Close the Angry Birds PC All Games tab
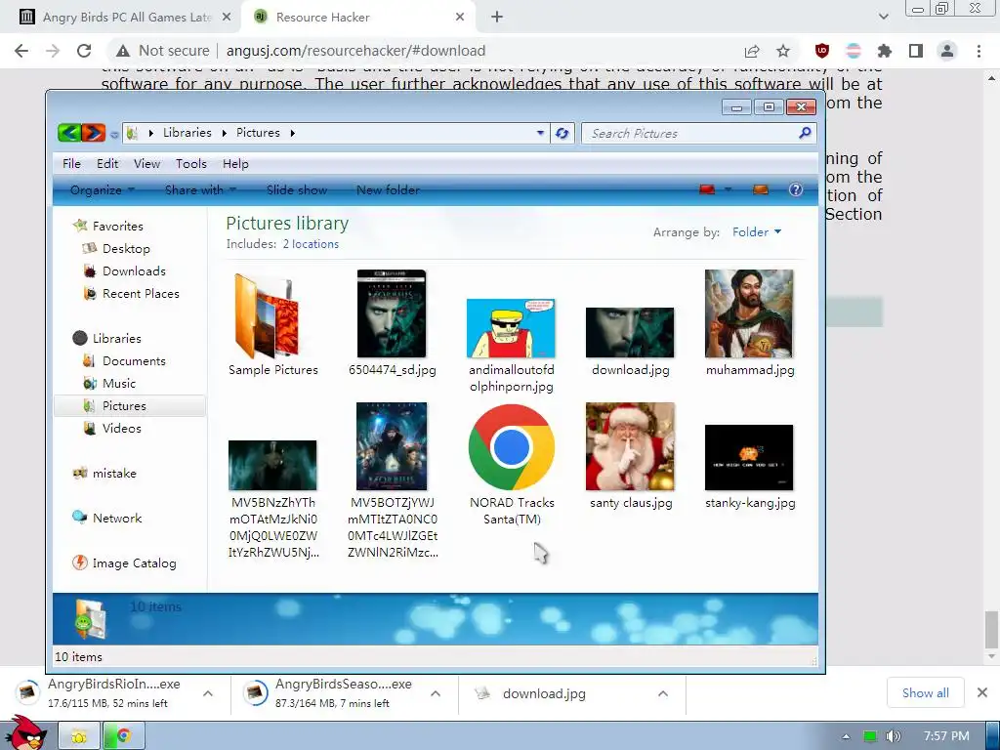The height and width of the screenshot is (750, 1000). 227,18
